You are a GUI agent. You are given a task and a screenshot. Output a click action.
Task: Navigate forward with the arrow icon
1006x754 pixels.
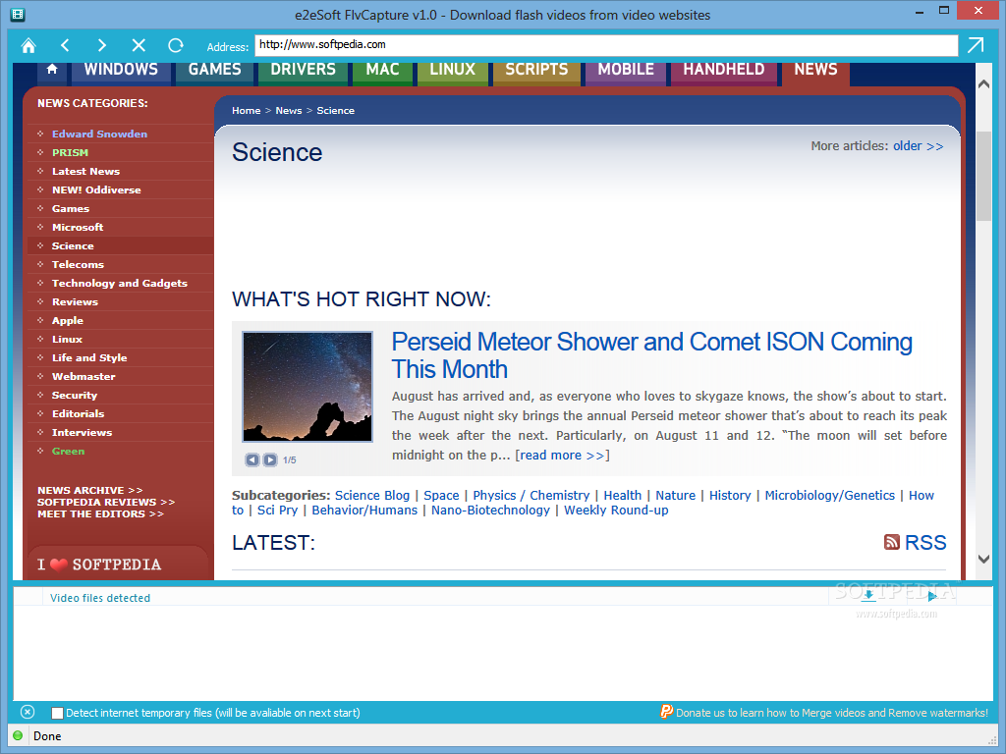(x=101, y=45)
